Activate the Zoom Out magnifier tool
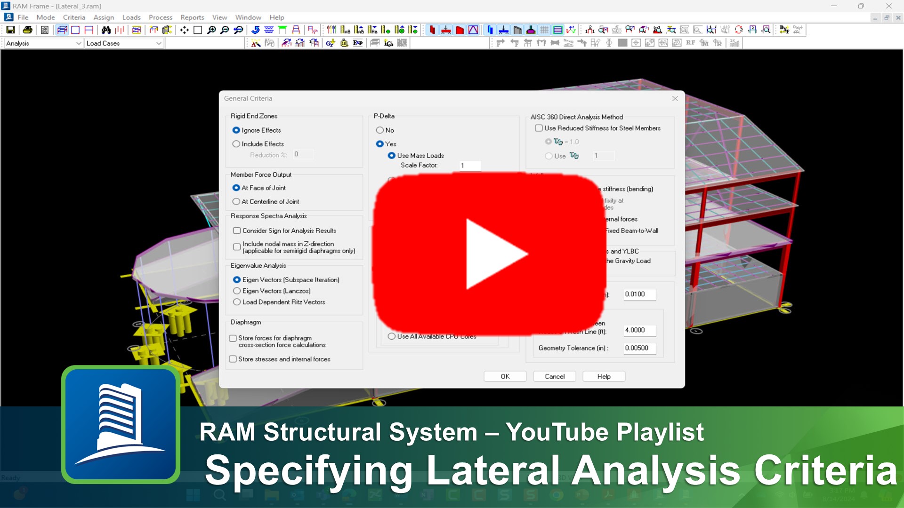This screenshot has width=904, height=508. (x=225, y=29)
